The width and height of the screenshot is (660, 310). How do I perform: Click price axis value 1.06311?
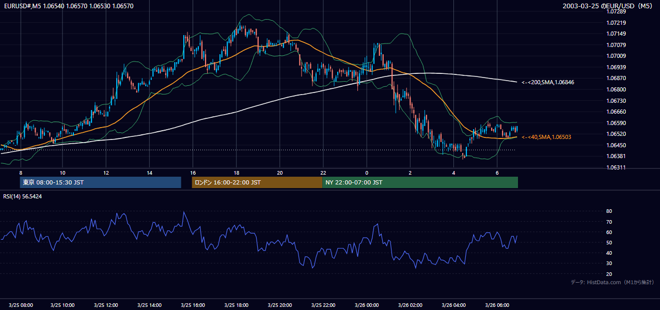(x=616, y=167)
